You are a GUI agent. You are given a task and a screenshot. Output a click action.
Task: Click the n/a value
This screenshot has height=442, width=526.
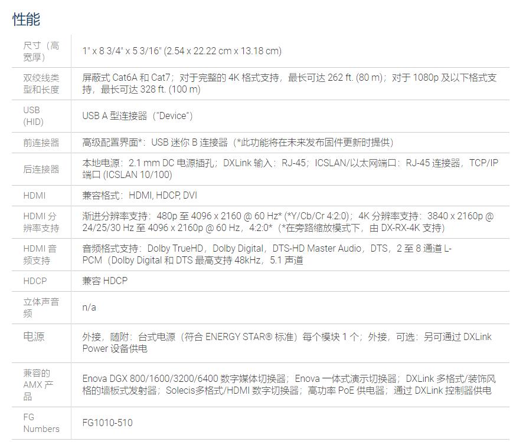pos(89,308)
